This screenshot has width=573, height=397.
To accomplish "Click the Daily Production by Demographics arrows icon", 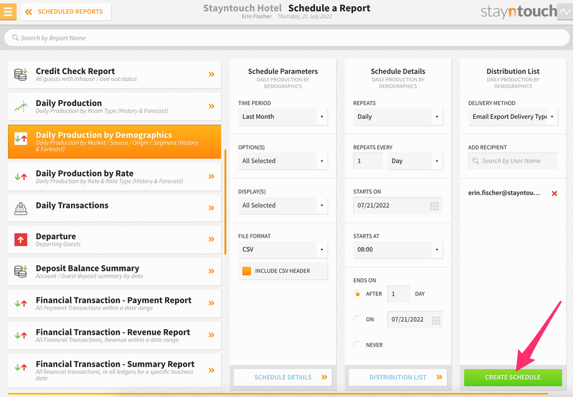I will [21, 138].
